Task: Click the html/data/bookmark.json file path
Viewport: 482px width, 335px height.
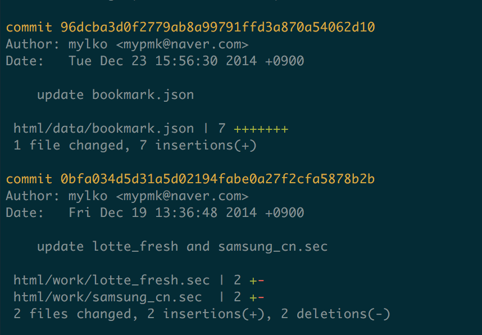Action: [x=103, y=129]
